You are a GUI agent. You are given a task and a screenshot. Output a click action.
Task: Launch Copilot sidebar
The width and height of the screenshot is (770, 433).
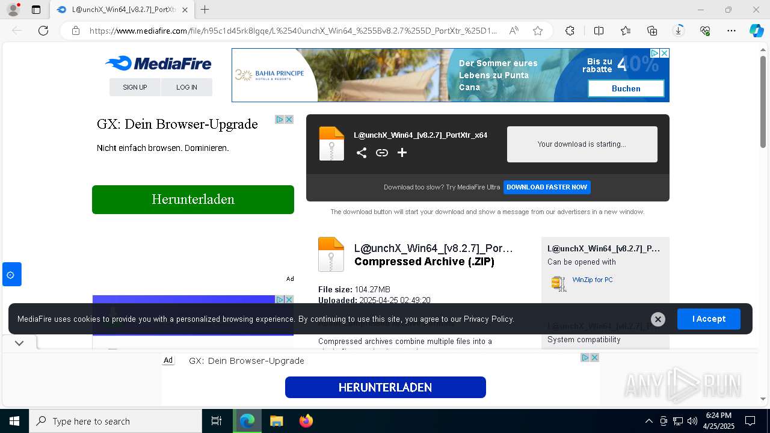click(x=756, y=31)
